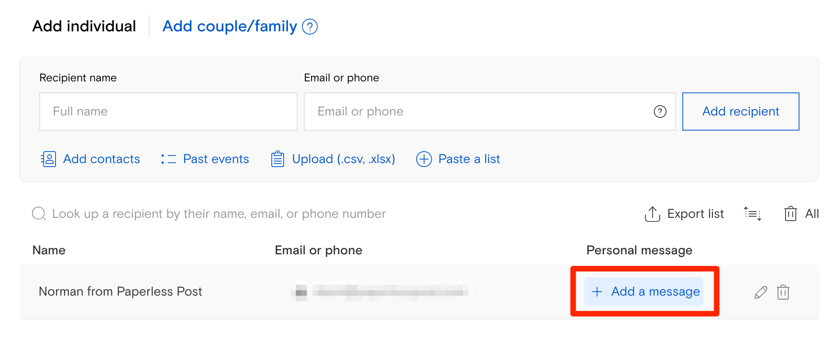Remove Norman using the row trash icon

784,292
